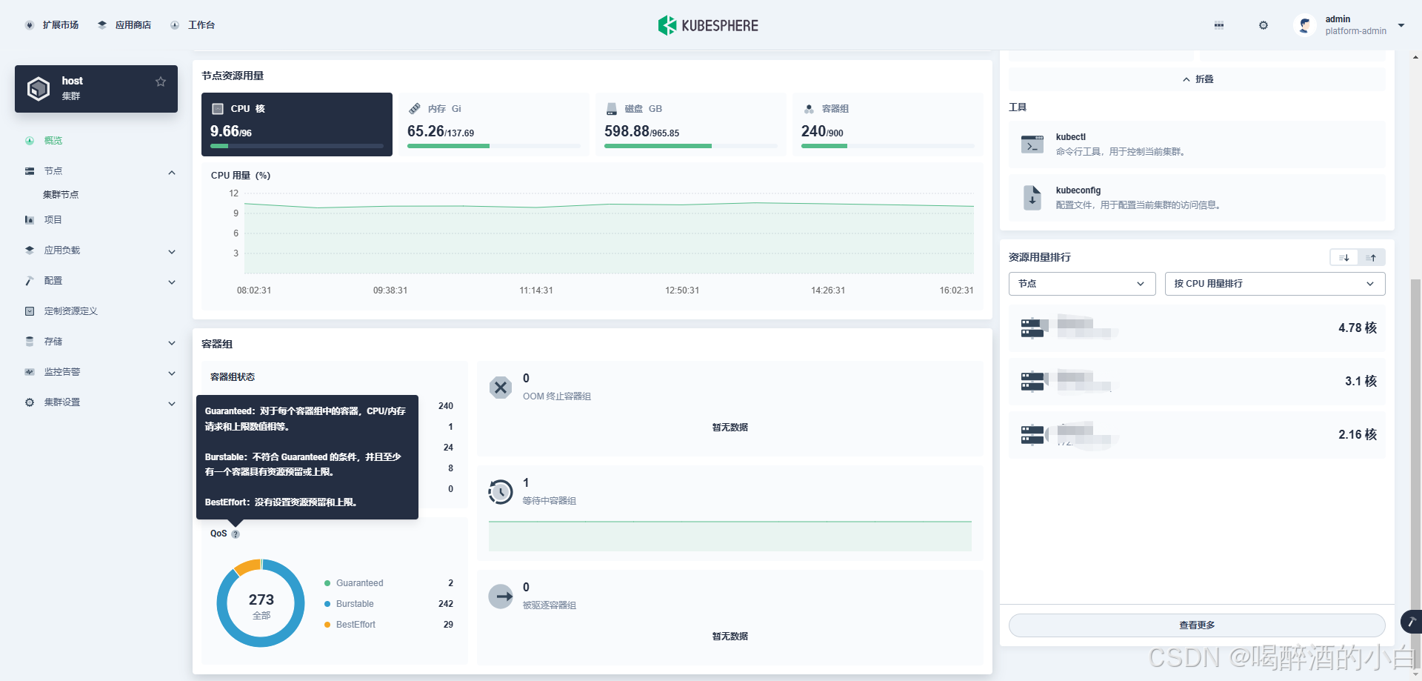Expand the 应用负载 sidebar menu

click(x=100, y=250)
